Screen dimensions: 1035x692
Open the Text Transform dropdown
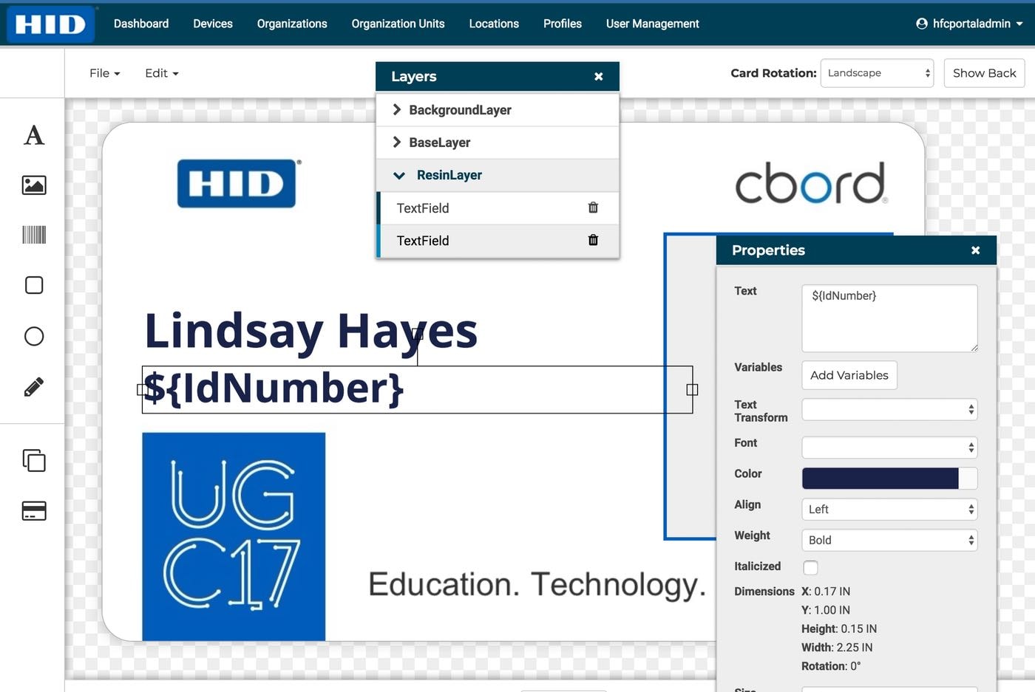pos(889,409)
